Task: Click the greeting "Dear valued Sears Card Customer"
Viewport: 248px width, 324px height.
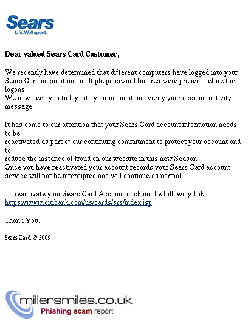Action: 62,54
